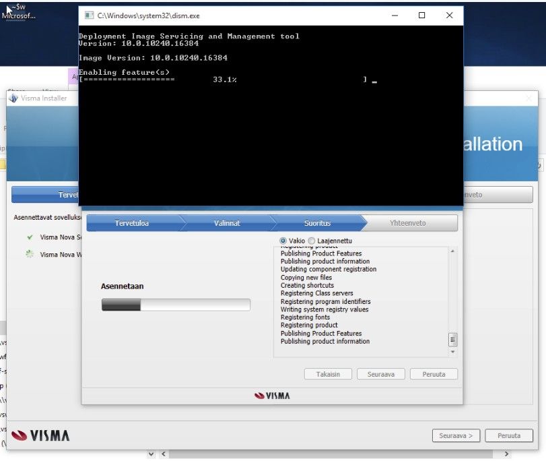Click the Asennetaan progress bar
546x461 pixels.
pos(176,305)
